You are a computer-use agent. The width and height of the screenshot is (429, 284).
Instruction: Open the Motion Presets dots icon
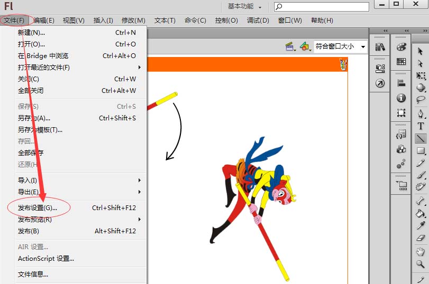[401, 164]
